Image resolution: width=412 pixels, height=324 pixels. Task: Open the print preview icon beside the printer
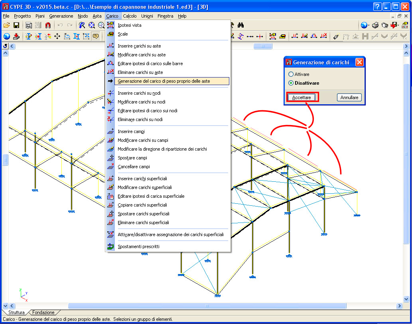(x=384, y=25)
